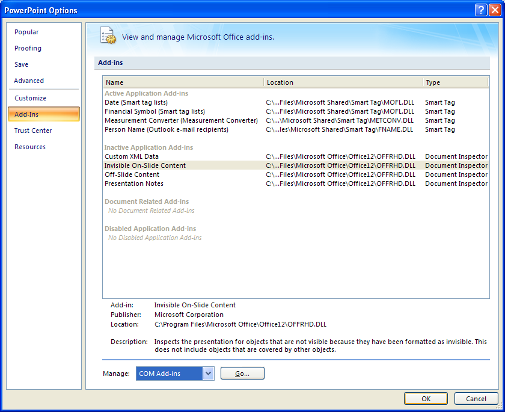This screenshot has width=505, height=412.
Task: Click Document Inspector type for Presentation Notes
Action: click(456, 183)
